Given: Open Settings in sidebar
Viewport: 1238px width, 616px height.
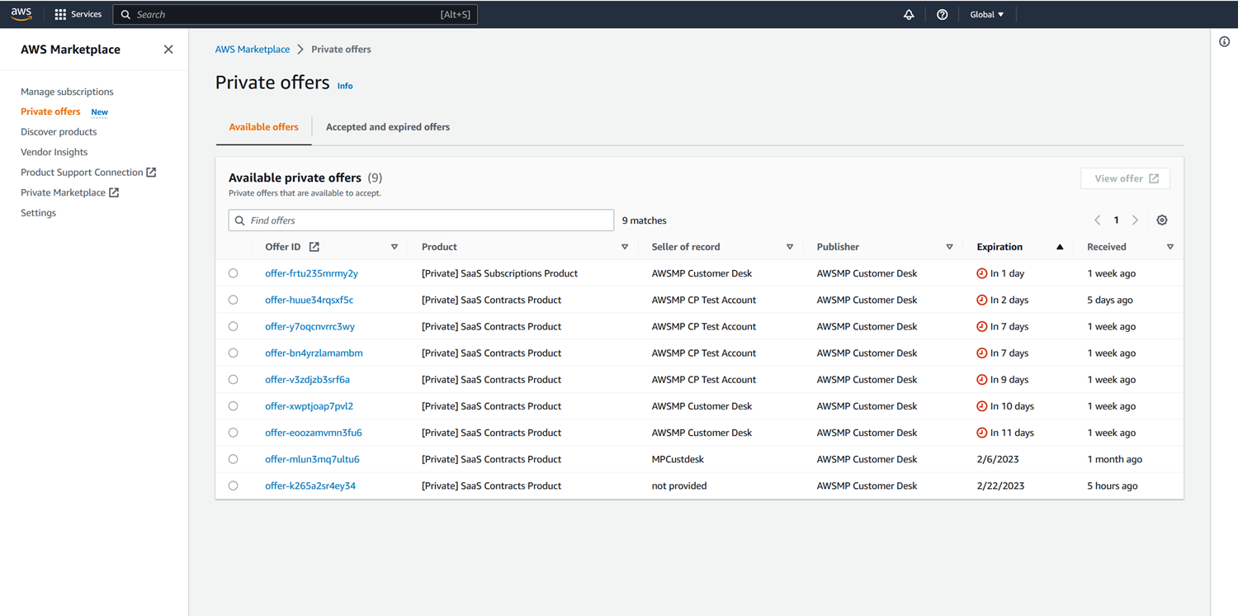Looking at the screenshot, I should [38, 213].
